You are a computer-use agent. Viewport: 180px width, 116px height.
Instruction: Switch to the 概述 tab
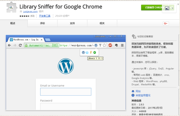13,23
